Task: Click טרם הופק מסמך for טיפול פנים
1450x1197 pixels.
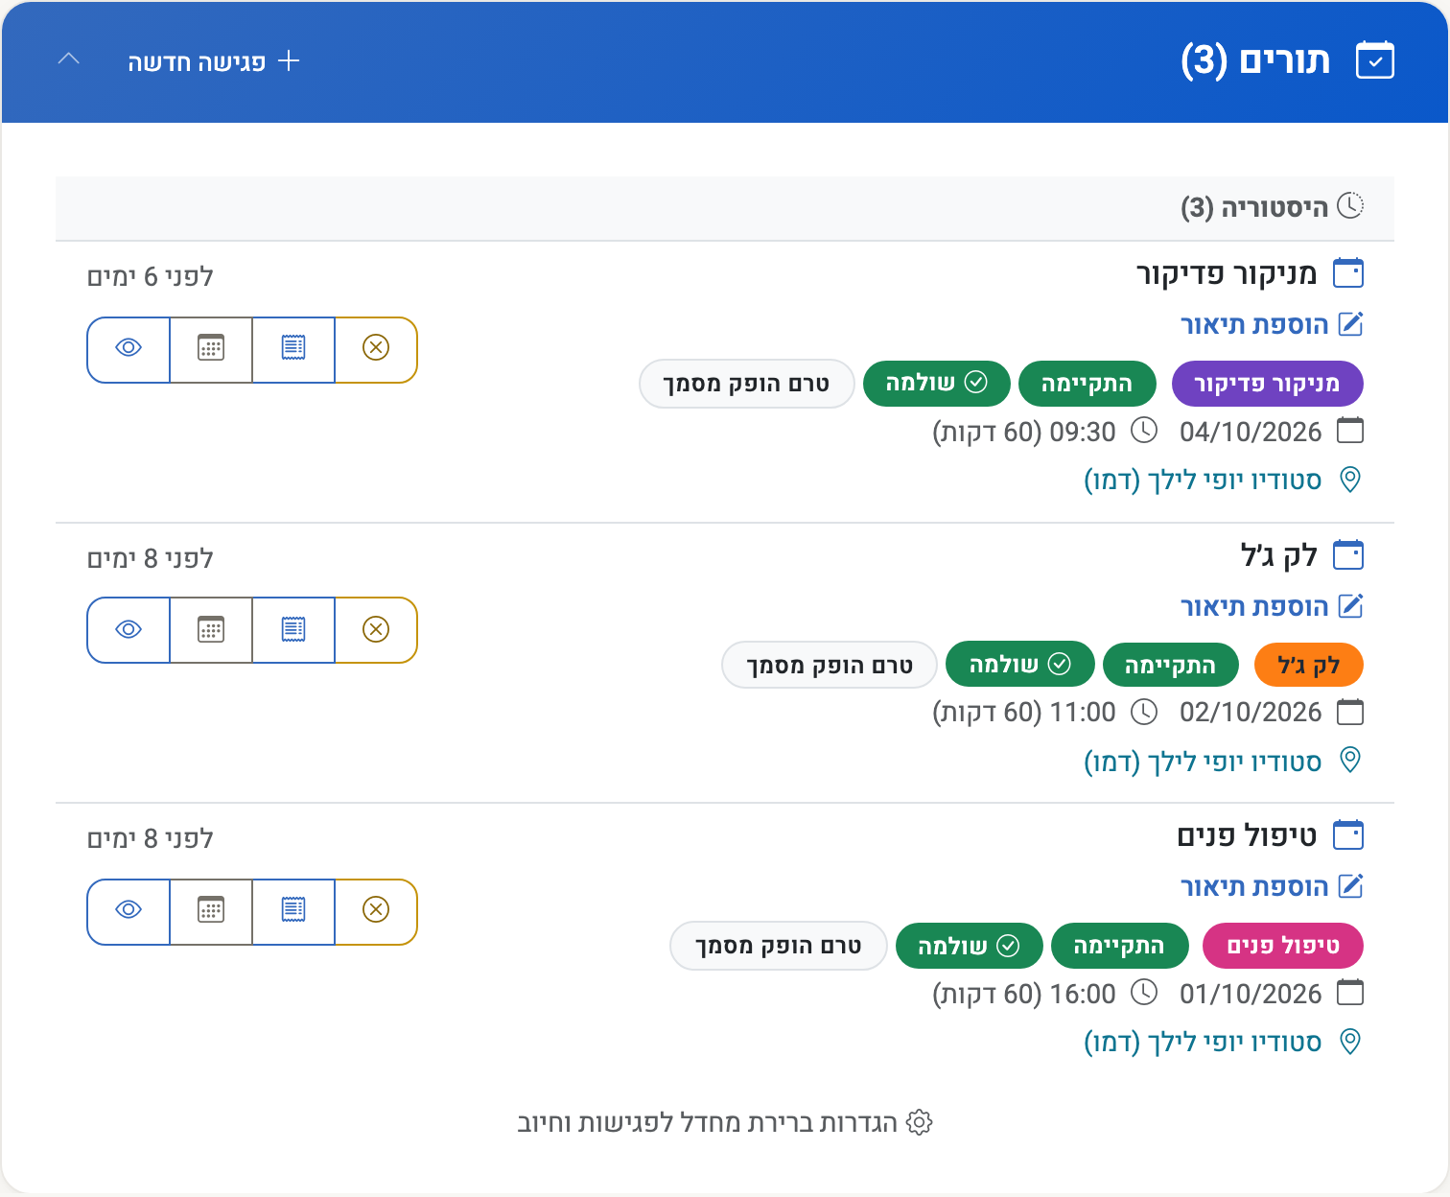Action: pos(778,946)
